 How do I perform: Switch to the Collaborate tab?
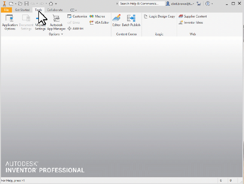pyautogui.click(x=55, y=10)
